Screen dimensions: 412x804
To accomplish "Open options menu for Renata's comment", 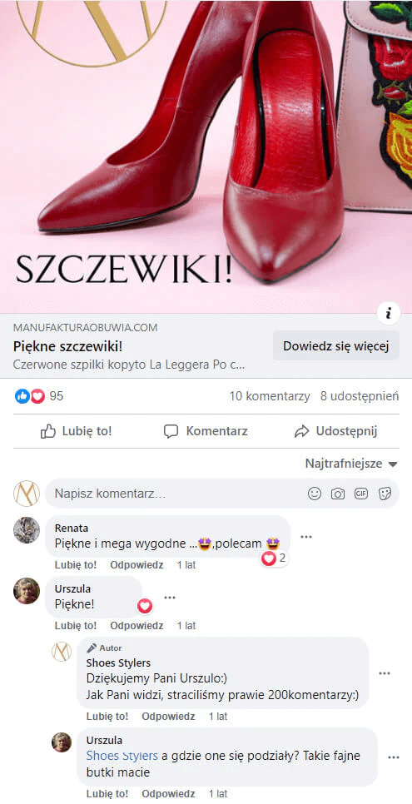I will click(306, 537).
